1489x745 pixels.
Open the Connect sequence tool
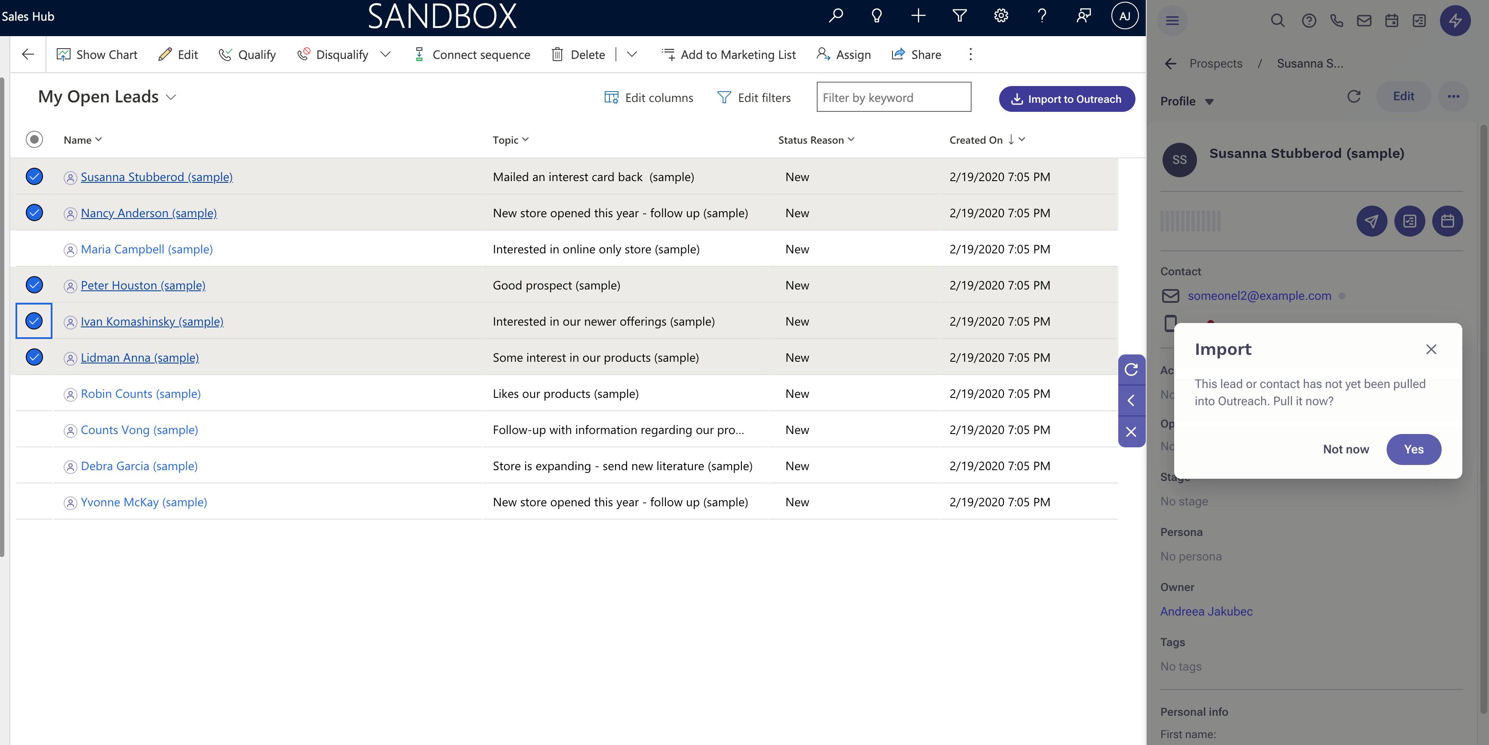472,54
